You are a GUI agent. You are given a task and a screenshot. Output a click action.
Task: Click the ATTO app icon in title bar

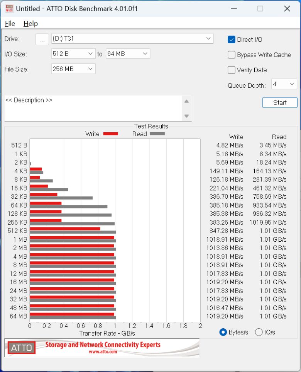coord(10,9)
